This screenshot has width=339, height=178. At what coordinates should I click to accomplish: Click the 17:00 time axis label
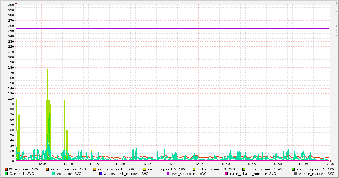tap(329, 164)
